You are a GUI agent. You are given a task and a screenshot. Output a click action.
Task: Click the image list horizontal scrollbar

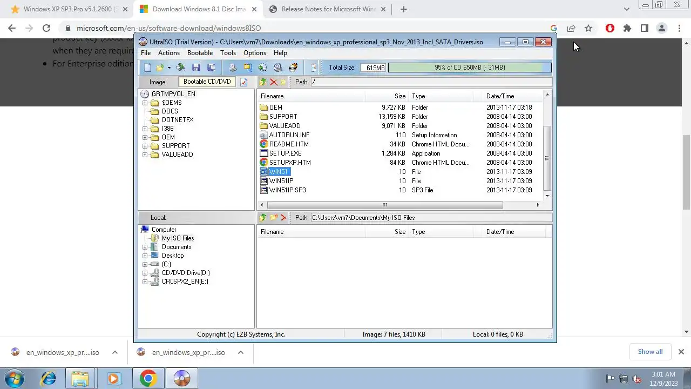coord(384,205)
